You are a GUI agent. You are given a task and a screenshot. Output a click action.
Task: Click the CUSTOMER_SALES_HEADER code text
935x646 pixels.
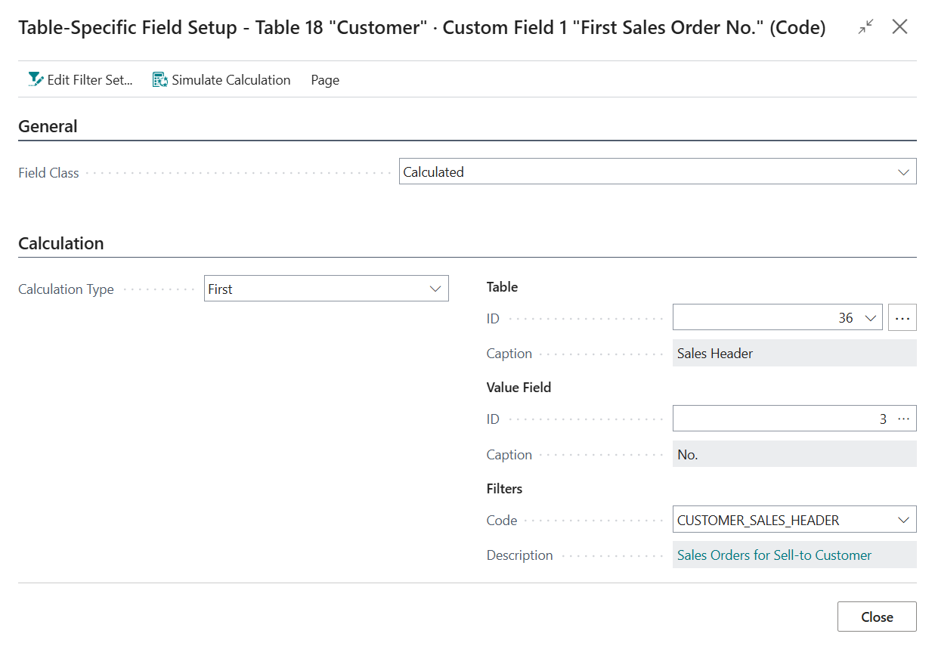point(758,520)
